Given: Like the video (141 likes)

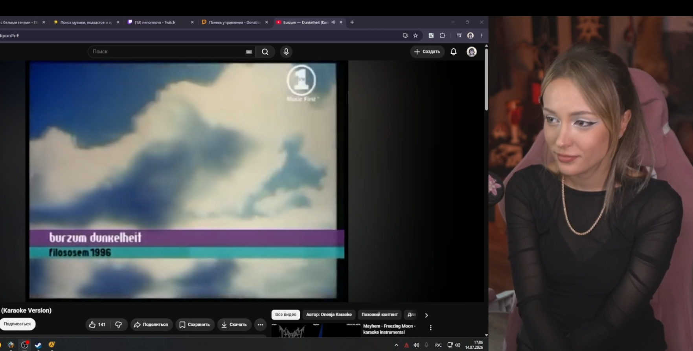Looking at the screenshot, I should [97, 325].
